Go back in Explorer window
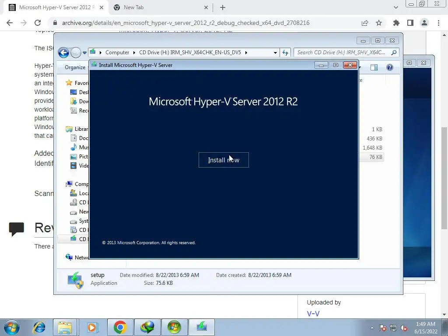 coord(63,52)
